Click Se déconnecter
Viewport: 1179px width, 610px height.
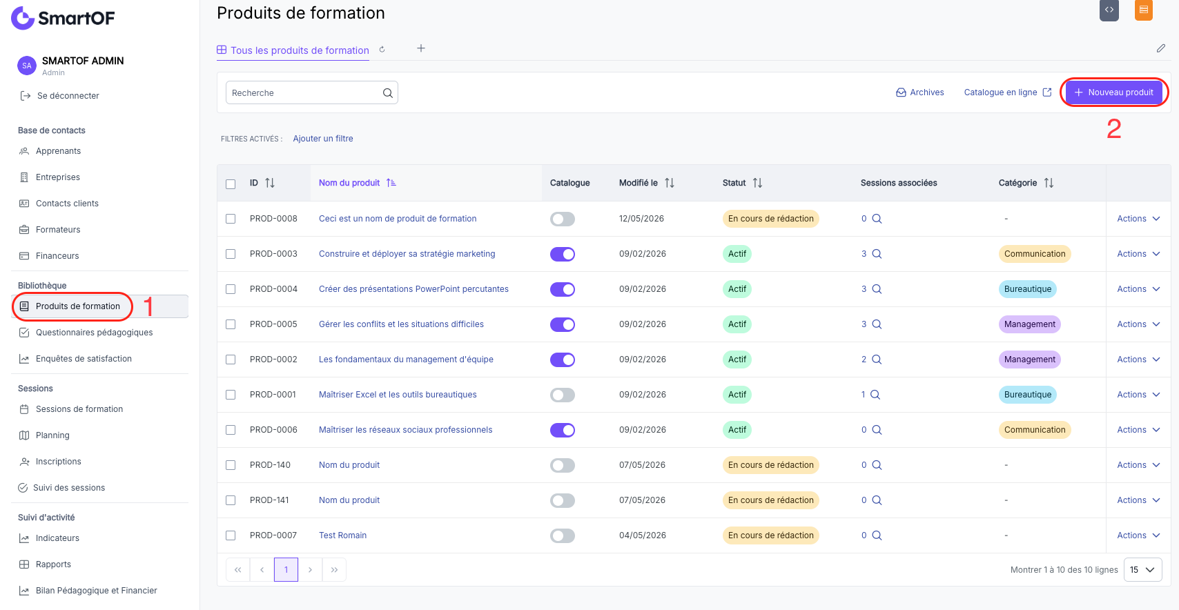point(60,96)
